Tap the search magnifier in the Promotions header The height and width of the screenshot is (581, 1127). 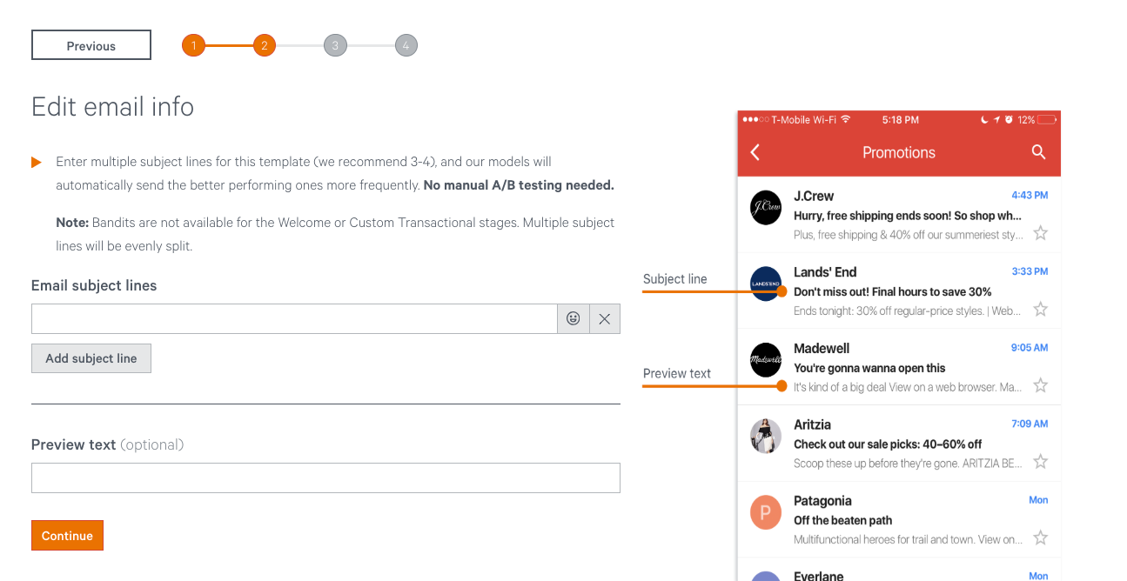tap(1038, 152)
